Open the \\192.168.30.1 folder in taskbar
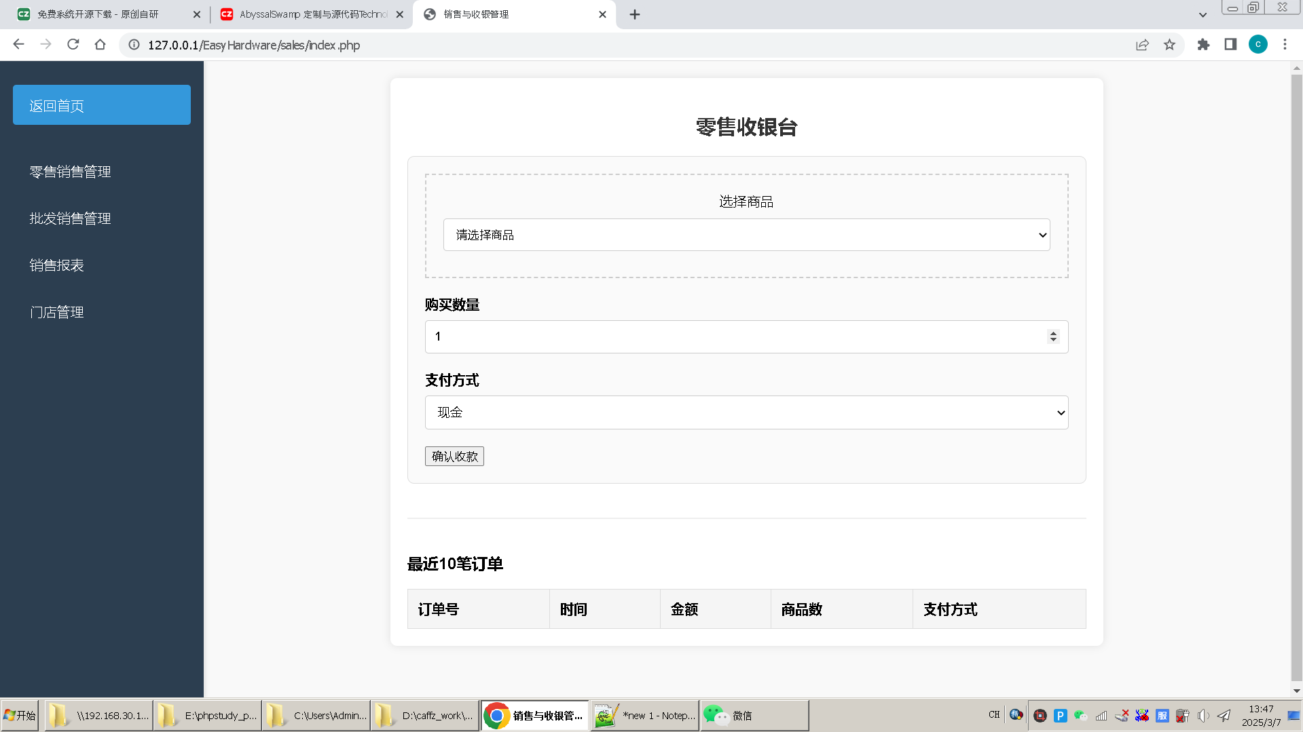This screenshot has width=1303, height=732. (x=98, y=716)
